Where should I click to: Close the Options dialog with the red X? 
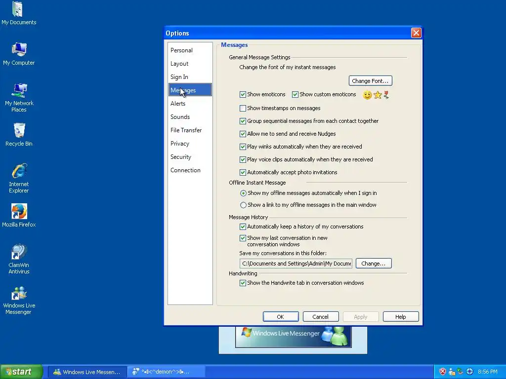click(416, 33)
